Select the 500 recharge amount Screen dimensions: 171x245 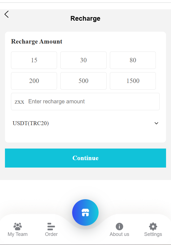point(83,81)
